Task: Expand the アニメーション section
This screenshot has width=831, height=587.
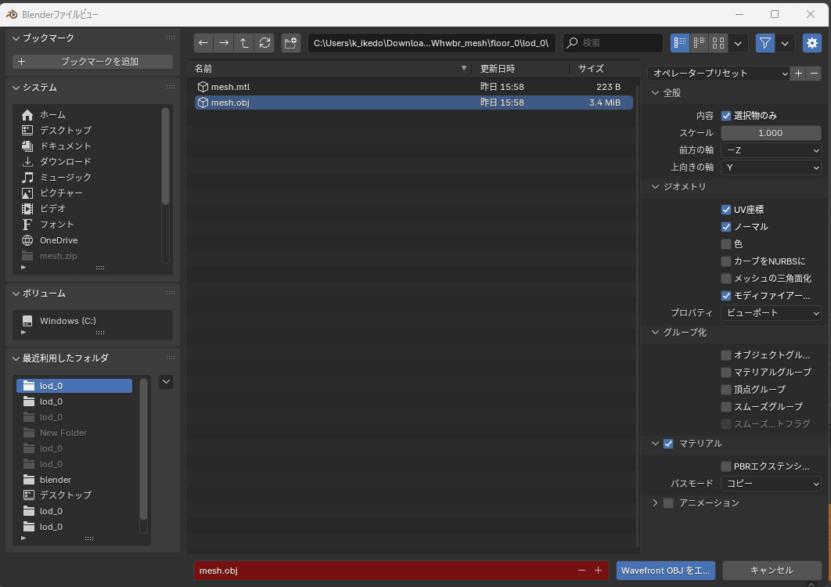Action: click(655, 503)
